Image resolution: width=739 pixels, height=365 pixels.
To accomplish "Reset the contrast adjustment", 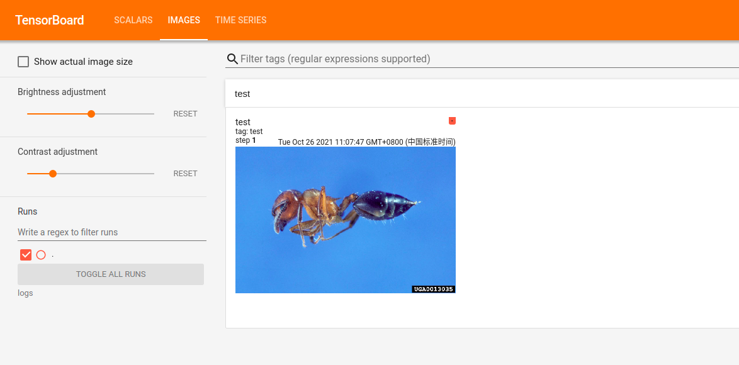I will coord(185,174).
